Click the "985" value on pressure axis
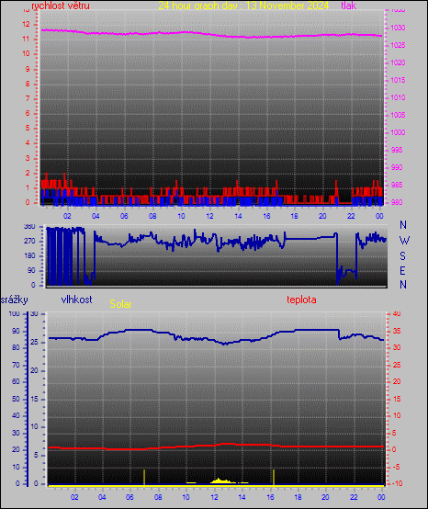Screen dimensions: 428x509 pos(397,185)
